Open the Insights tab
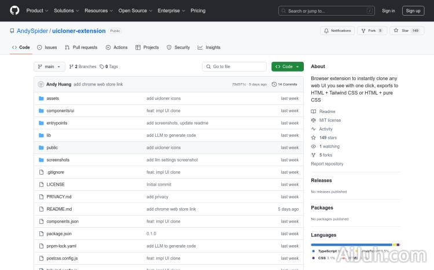 coord(209,47)
